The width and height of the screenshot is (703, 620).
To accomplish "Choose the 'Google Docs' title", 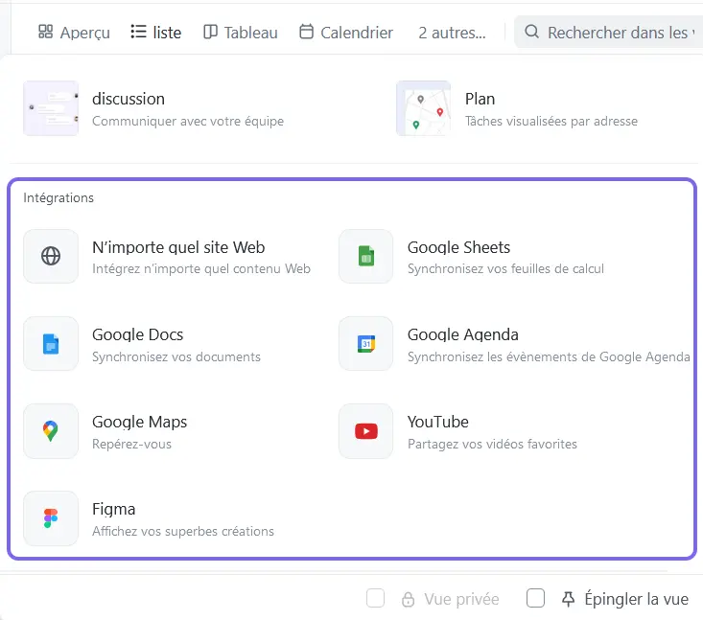I will coord(138,334).
